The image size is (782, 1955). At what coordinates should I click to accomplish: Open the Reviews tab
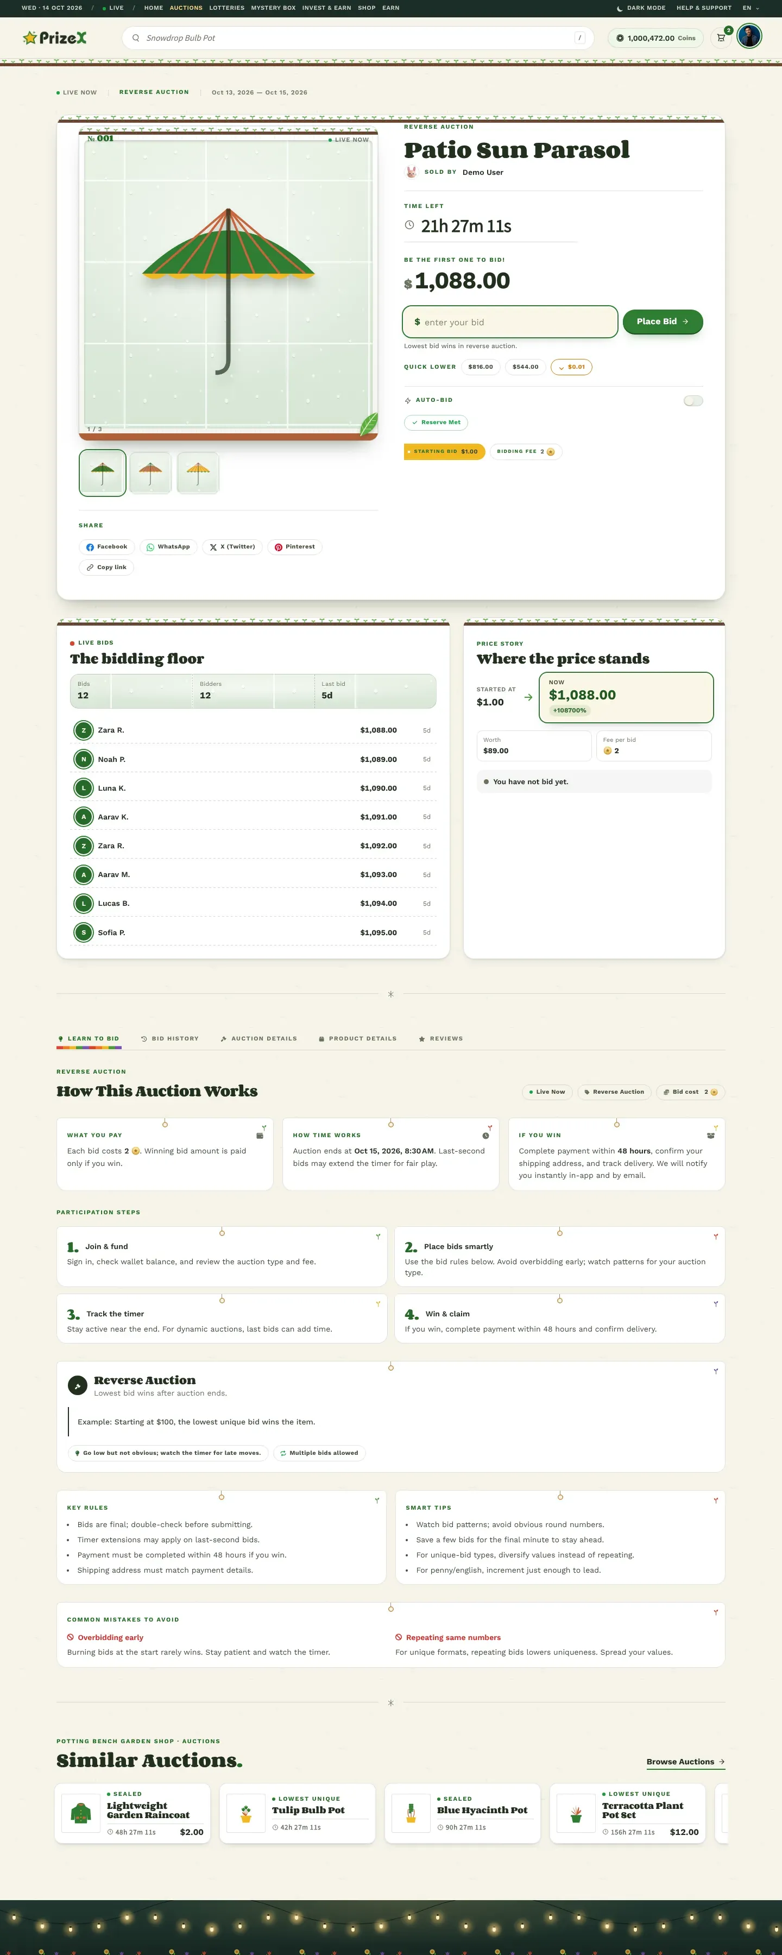441,1038
